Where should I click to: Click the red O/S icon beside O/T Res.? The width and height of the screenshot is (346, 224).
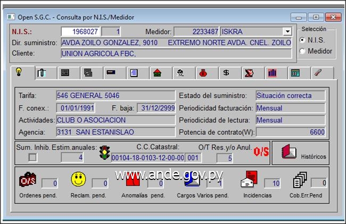pyautogui.click(x=261, y=153)
